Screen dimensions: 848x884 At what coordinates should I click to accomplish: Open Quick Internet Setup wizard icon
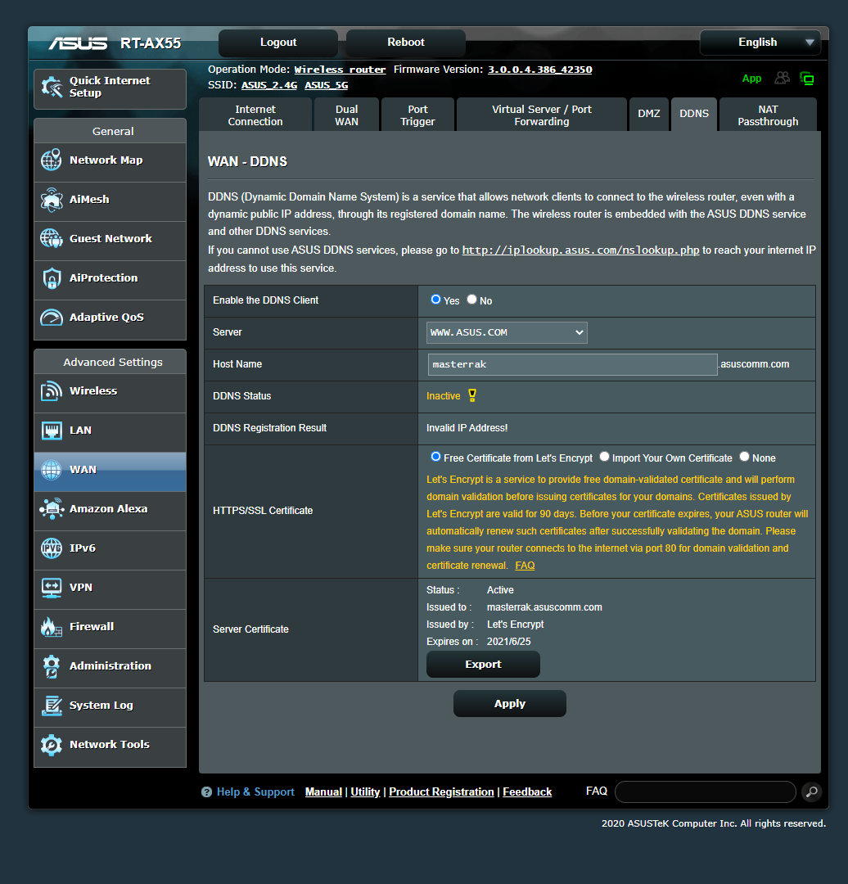pos(52,88)
